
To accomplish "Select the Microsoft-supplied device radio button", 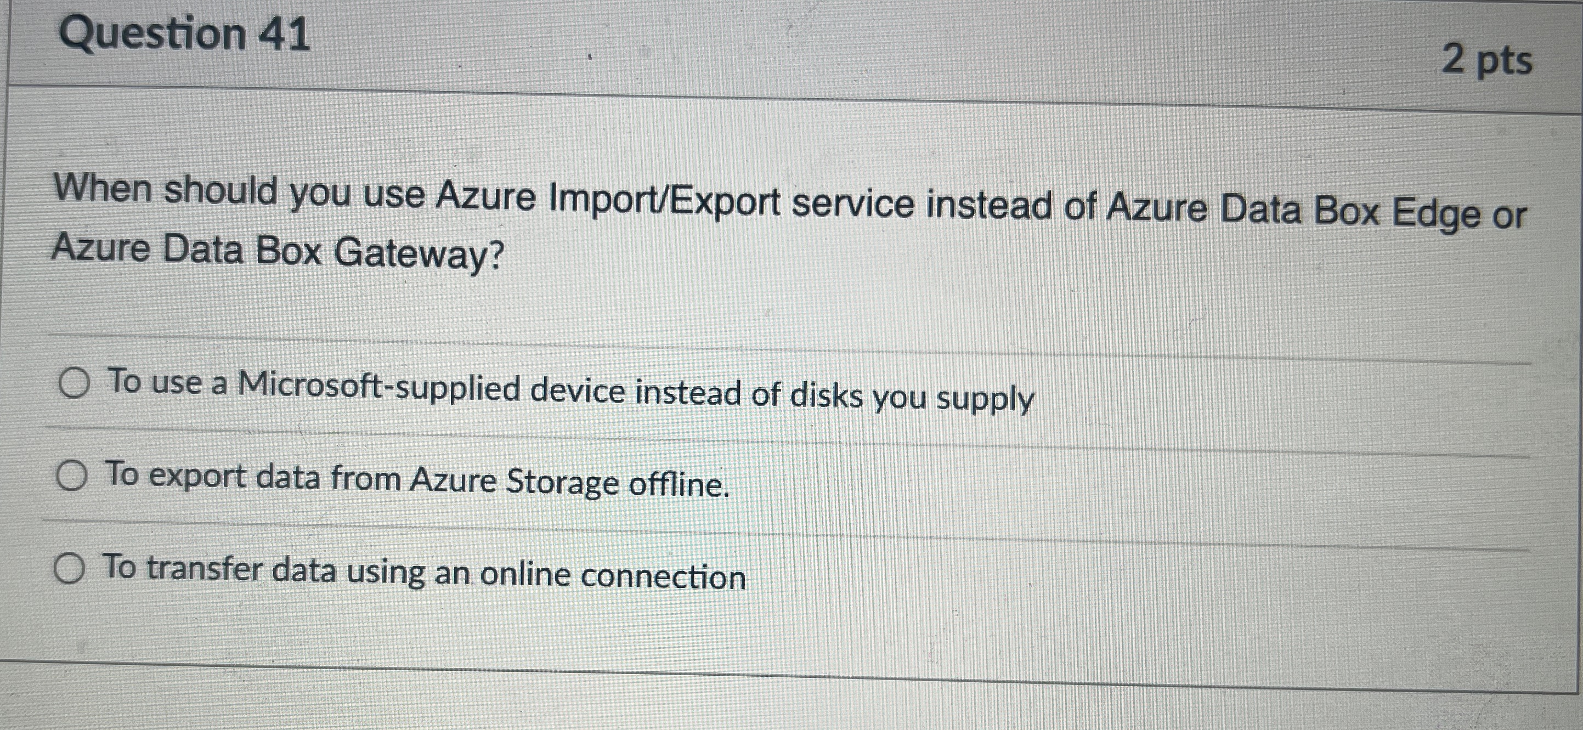I will [x=75, y=383].
